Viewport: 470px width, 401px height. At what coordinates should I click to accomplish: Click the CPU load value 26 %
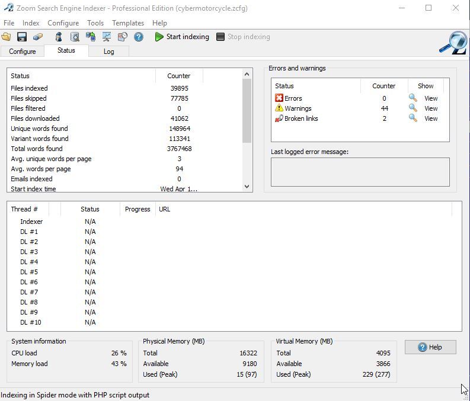point(119,353)
